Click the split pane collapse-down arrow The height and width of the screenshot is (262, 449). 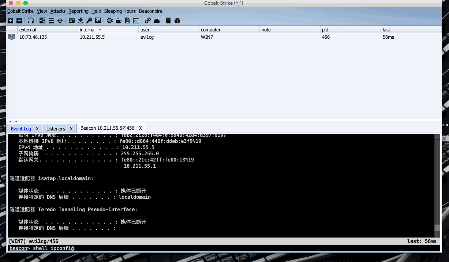click(x=16, y=121)
